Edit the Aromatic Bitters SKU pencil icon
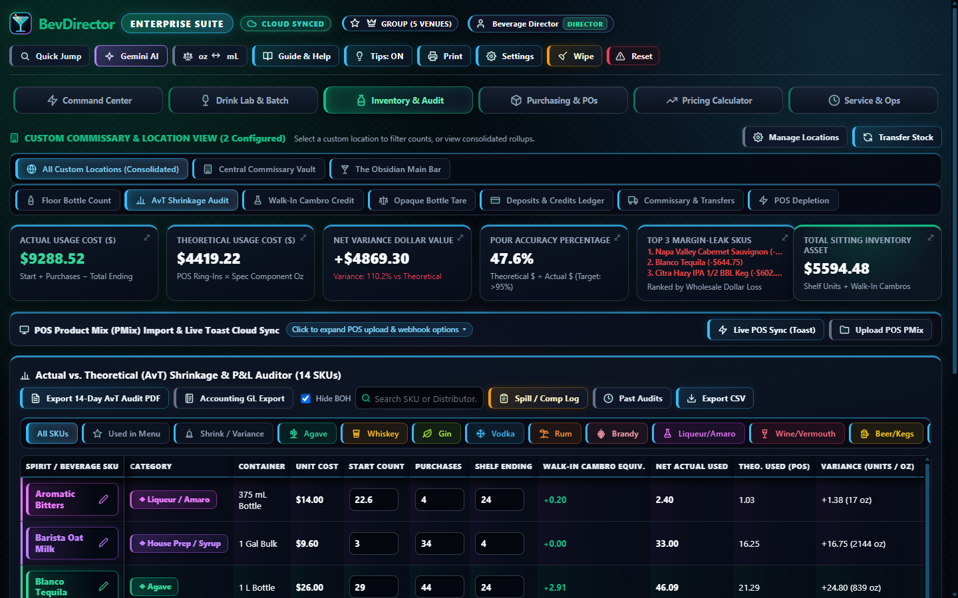The width and height of the screenshot is (958, 598). point(103,500)
